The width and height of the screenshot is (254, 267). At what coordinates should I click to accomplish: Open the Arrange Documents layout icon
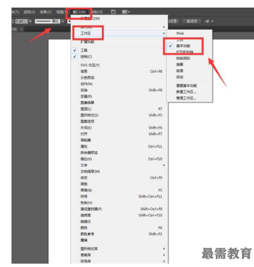pos(125,12)
